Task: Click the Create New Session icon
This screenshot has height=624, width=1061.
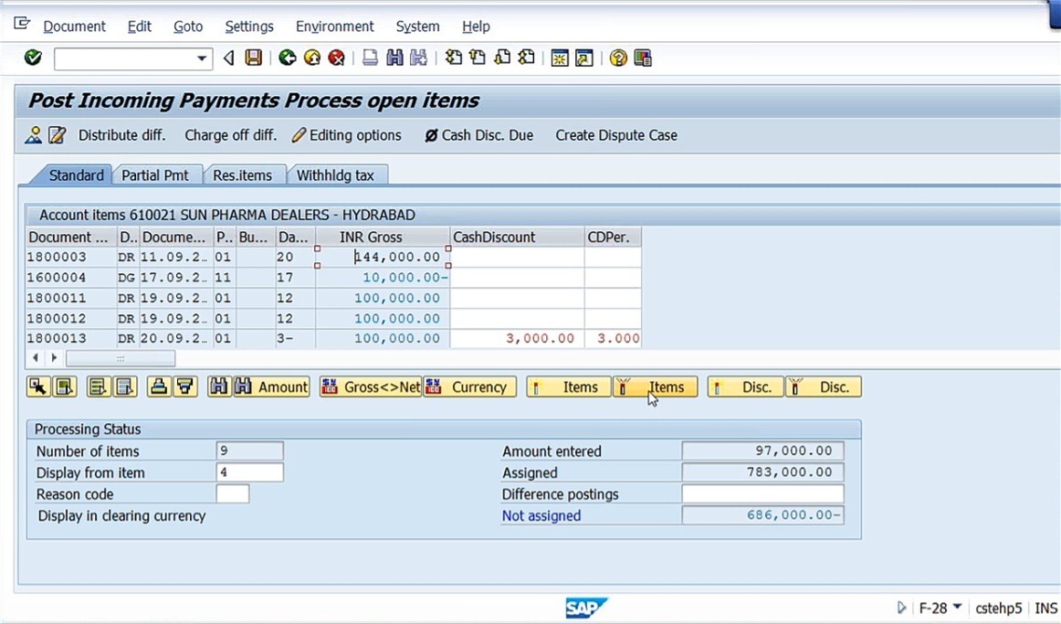Action: click(560, 58)
